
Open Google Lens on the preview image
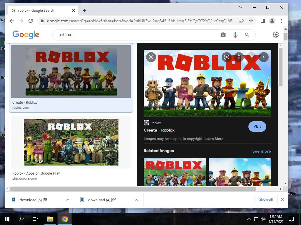[227, 57]
